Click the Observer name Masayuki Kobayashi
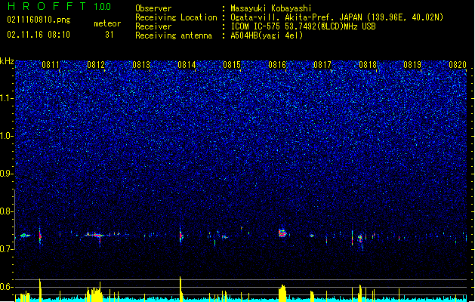The height and width of the screenshot is (302, 475). (271, 8)
